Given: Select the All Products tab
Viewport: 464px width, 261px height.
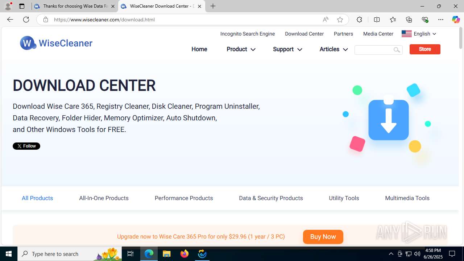Looking at the screenshot, I should pos(37,198).
